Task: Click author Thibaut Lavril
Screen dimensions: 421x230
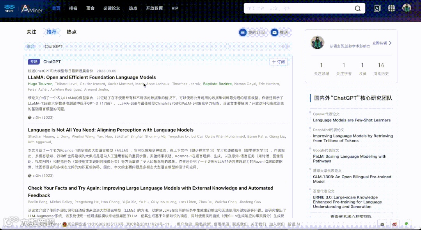Action: (66, 84)
